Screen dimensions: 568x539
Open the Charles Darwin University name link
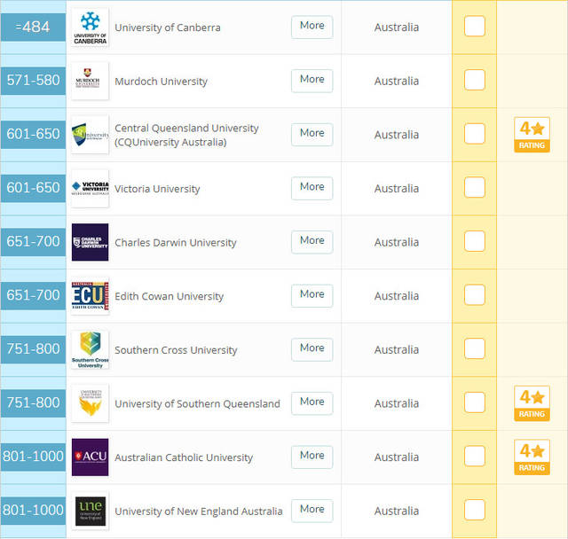tap(176, 242)
